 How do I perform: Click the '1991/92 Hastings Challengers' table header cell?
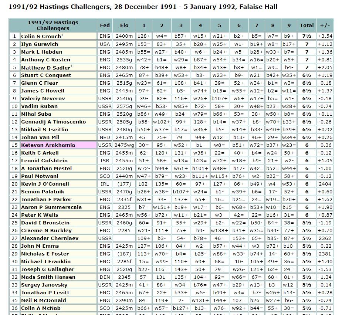point(53,25)
